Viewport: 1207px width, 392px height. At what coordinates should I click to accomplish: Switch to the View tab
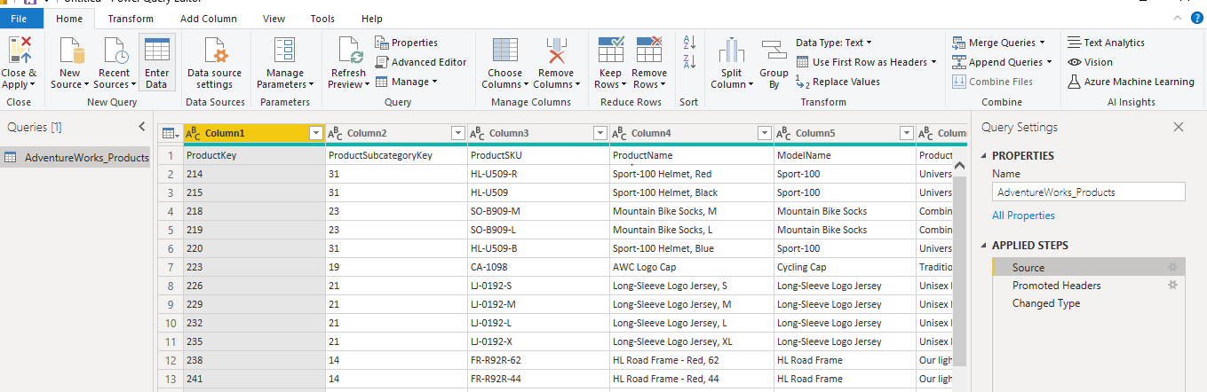click(274, 19)
